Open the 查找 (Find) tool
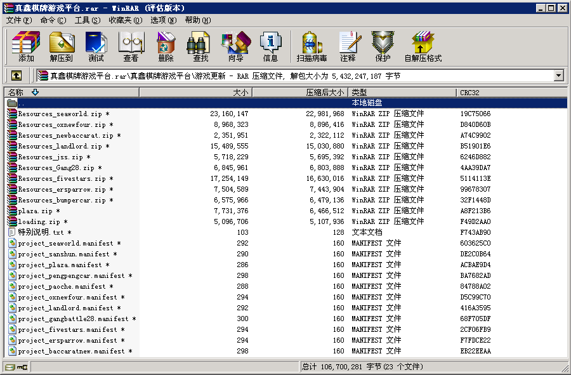 tap(200, 46)
